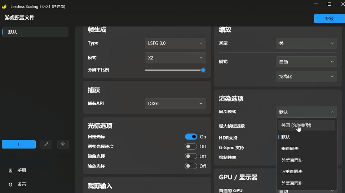Click chevron on Type dropdown
The height and width of the screenshot is (193, 345).
pyautogui.click(x=201, y=43)
